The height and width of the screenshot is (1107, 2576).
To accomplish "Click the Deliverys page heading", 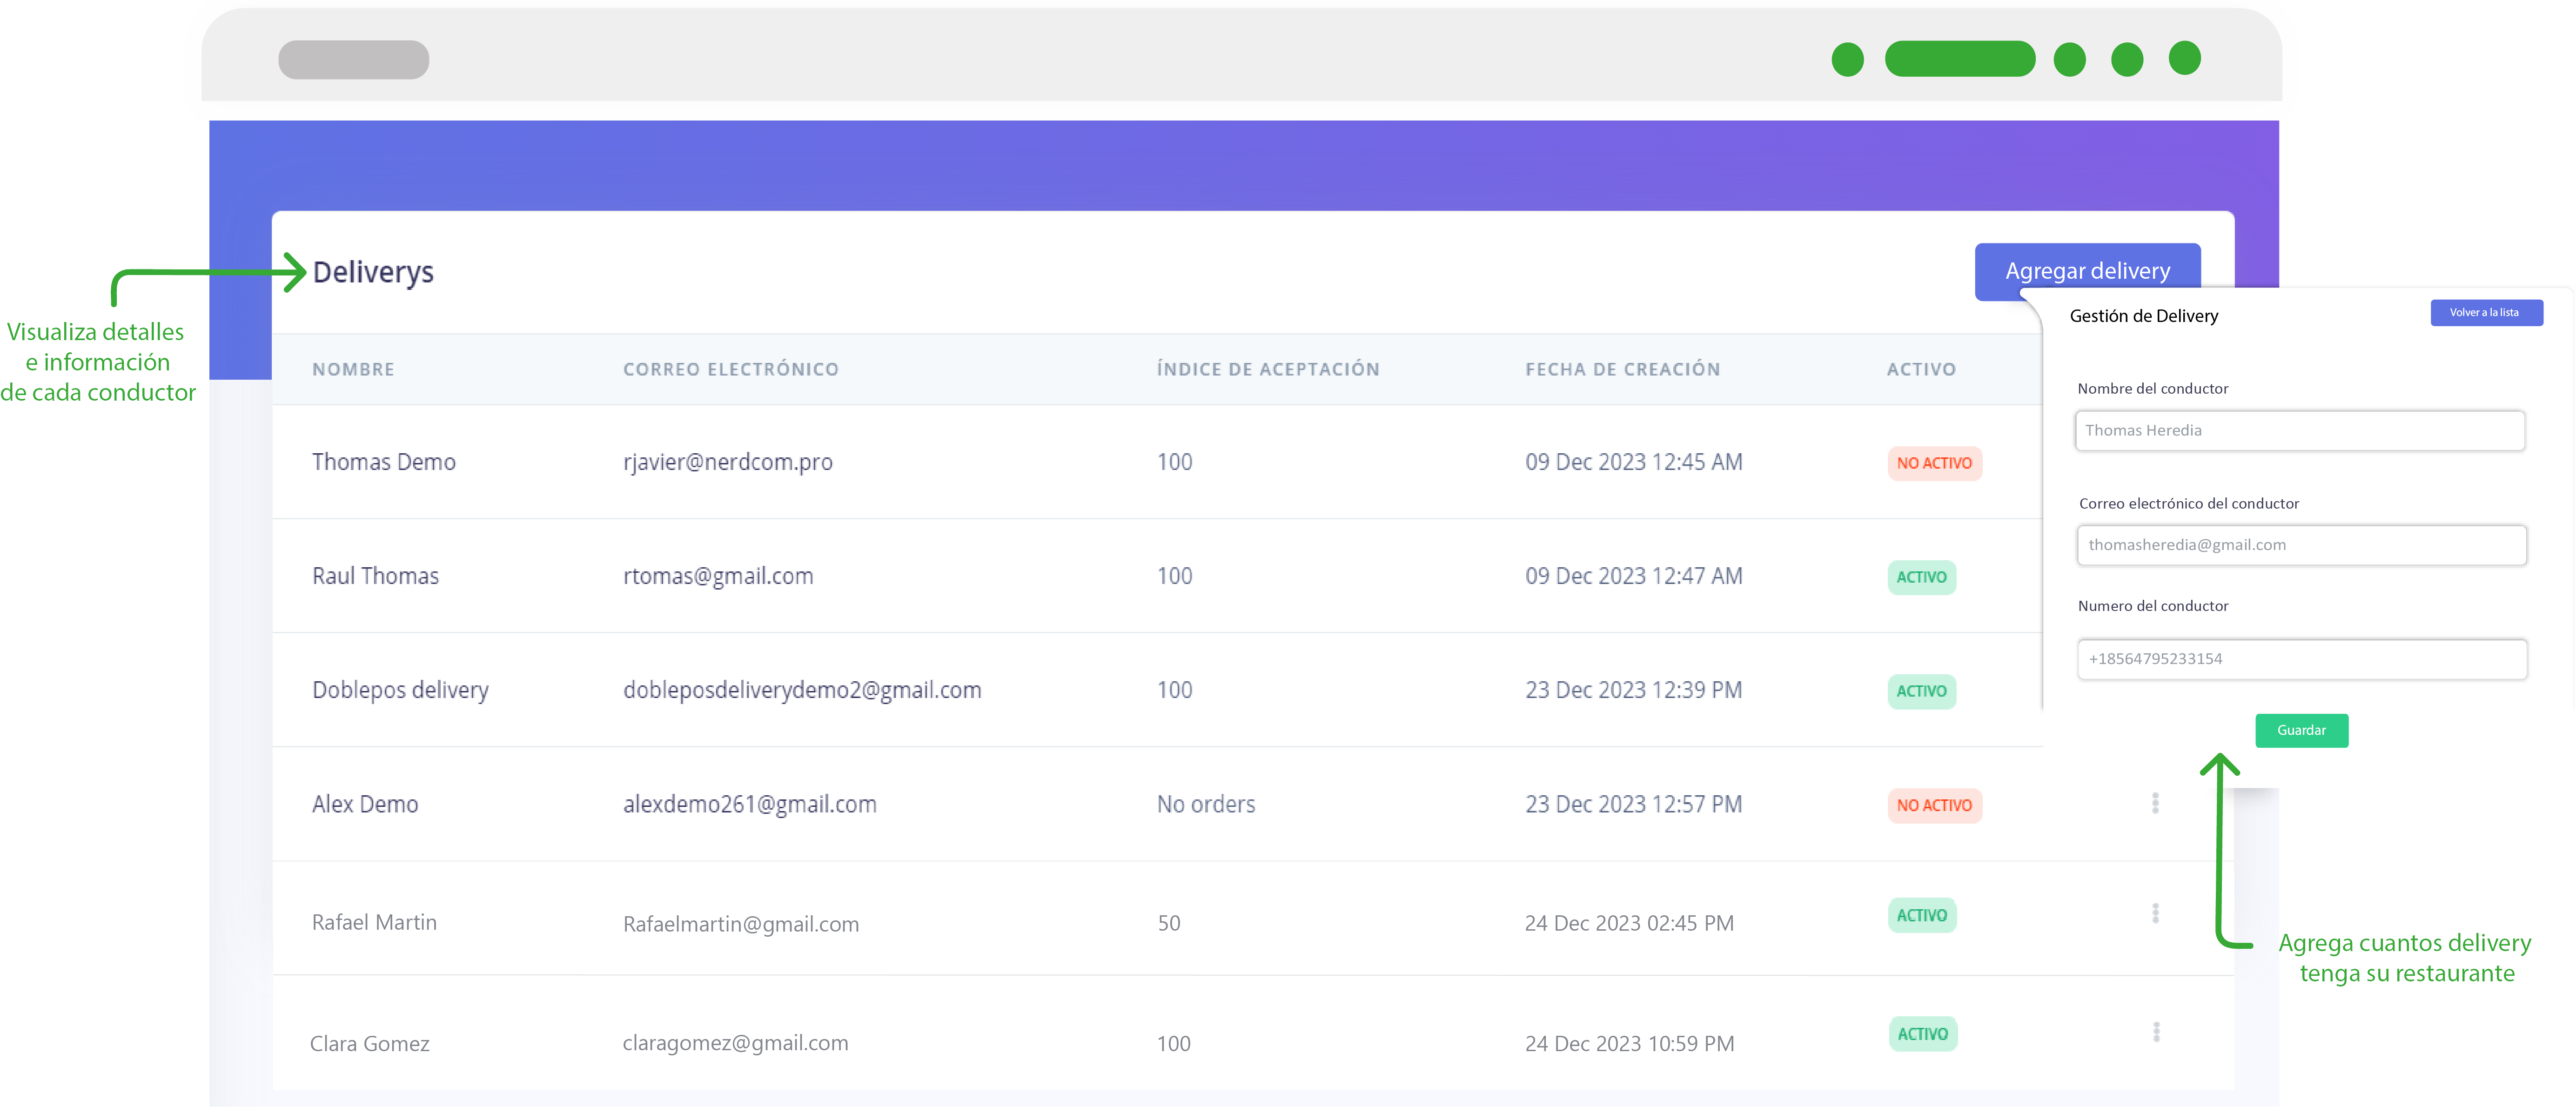I will 373,272.
